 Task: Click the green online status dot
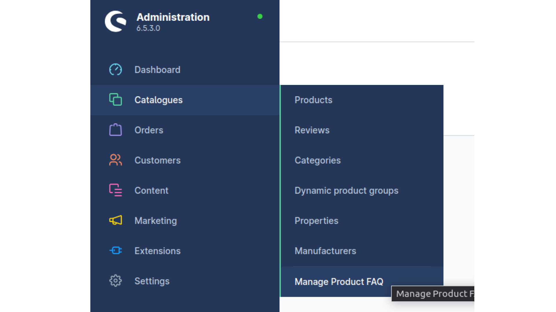(260, 16)
